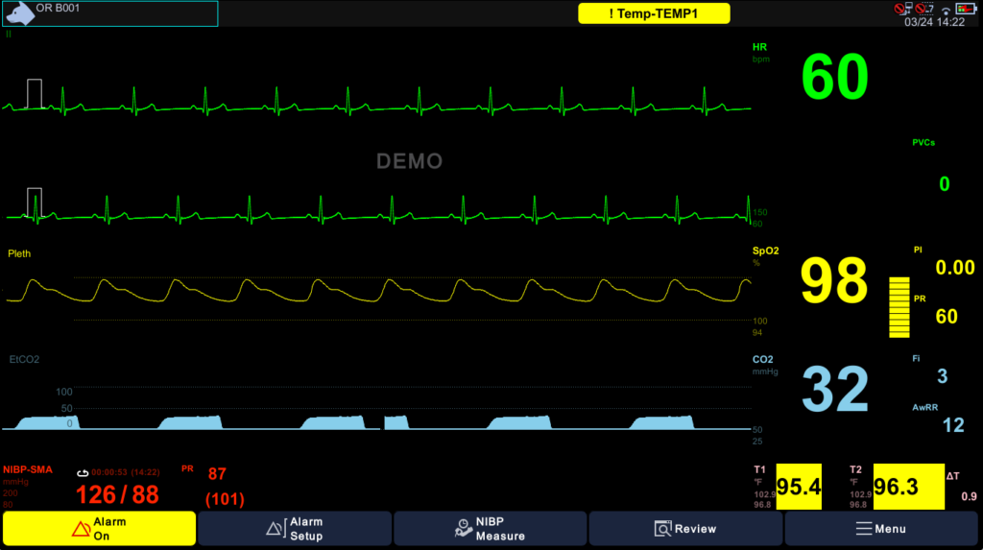Viewport: 983px width, 550px height.
Task: Open the Review screen
Action: (x=685, y=529)
